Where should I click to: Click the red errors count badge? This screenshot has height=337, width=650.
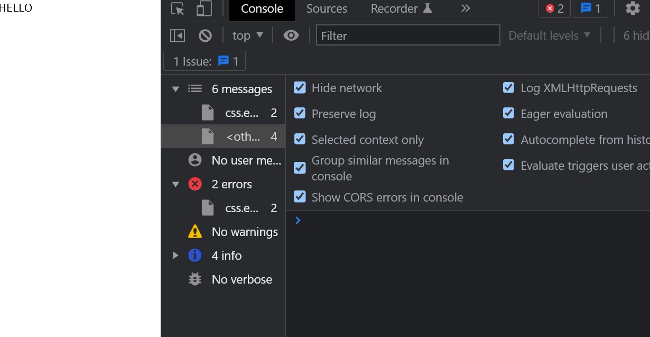pyautogui.click(x=554, y=8)
